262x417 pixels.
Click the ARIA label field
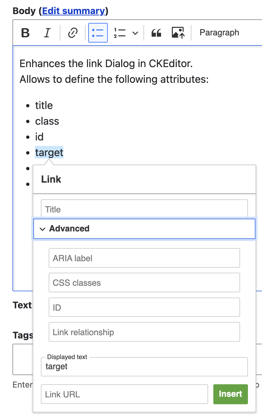pyautogui.click(x=144, y=258)
